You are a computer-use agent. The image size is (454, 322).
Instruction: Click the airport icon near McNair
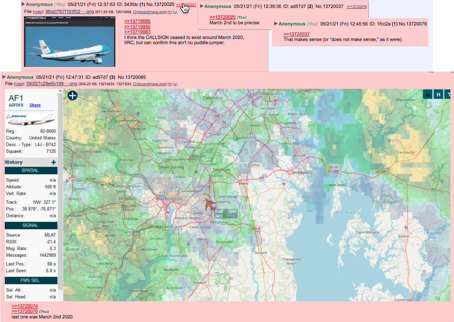click(x=67, y=181)
